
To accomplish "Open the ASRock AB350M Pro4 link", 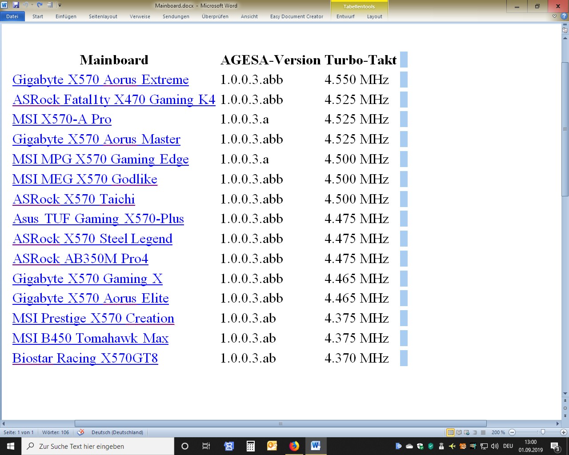I will point(80,259).
